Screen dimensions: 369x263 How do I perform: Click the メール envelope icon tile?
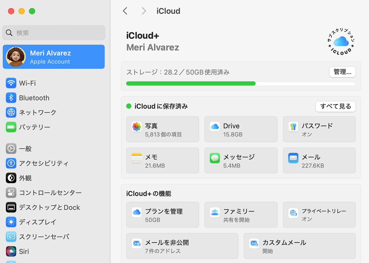click(x=293, y=158)
